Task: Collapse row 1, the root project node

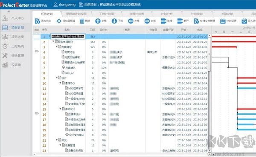Action: [49, 36]
